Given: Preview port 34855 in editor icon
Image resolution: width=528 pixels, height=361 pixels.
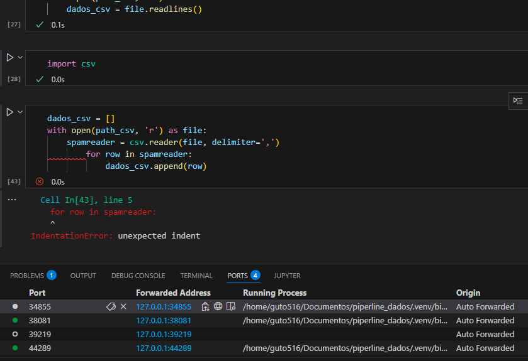Looking at the screenshot, I should [x=231, y=306].
